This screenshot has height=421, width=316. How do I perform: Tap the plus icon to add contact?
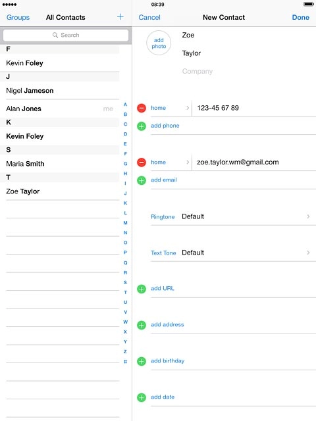point(120,17)
